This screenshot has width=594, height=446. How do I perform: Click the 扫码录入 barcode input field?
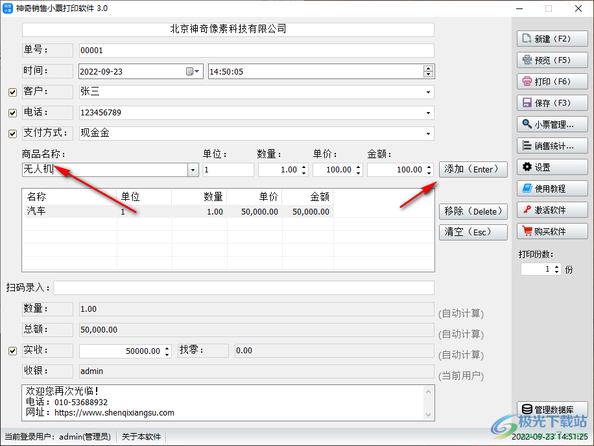pyautogui.click(x=244, y=288)
